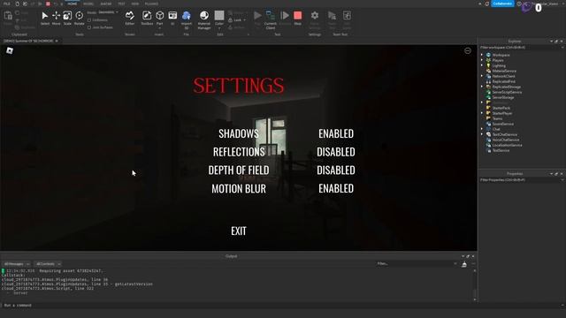The width and height of the screenshot is (566, 318).
Task: Switch to the VIEW ribbon tab
Action: coord(135,4)
